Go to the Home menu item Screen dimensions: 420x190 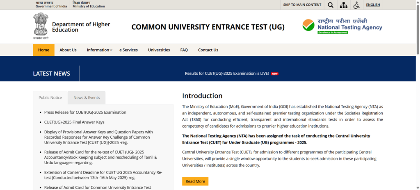pyautogui.click(x=43, y=50)
